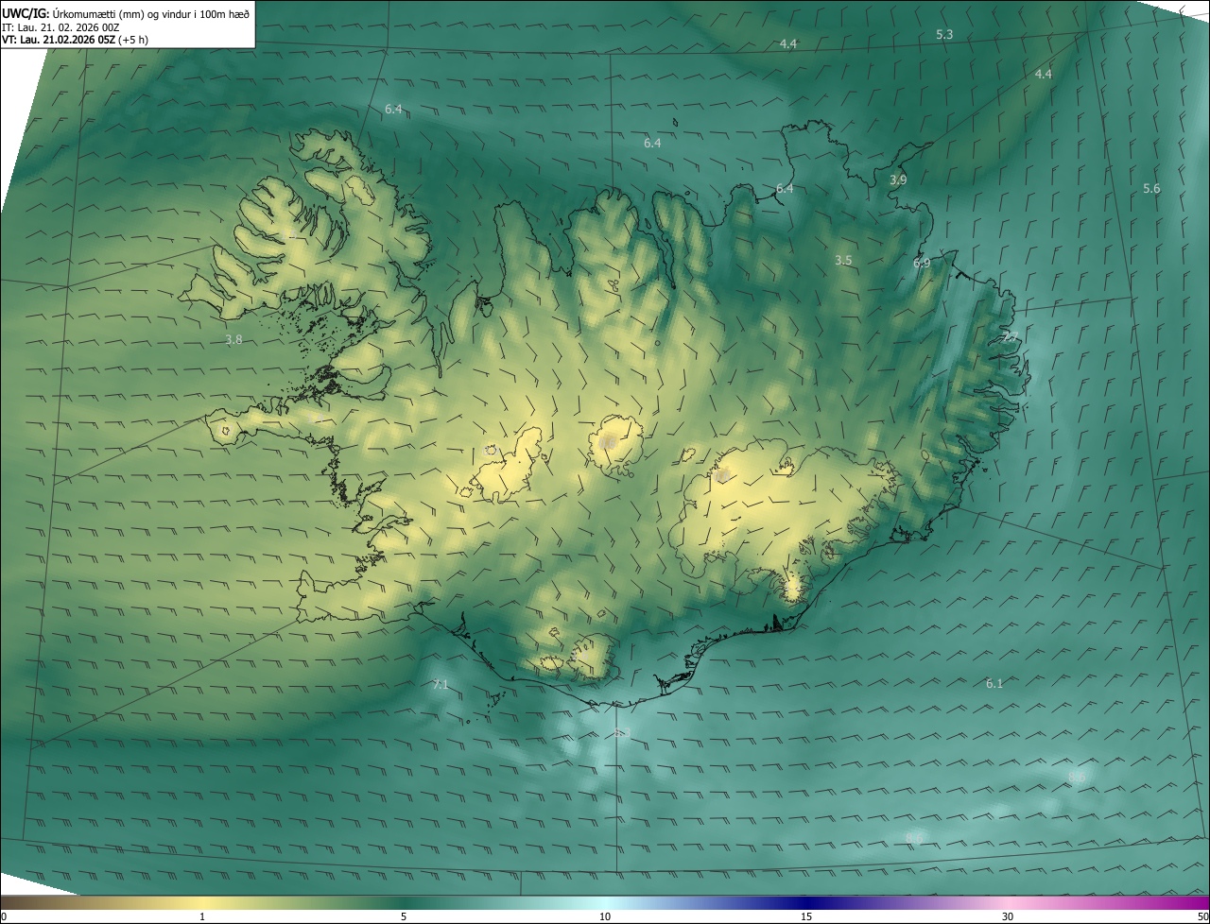Click the map value label '3.5'
Image resolution: width=1210 pixels, height=924 pixels.
(844, 260)
